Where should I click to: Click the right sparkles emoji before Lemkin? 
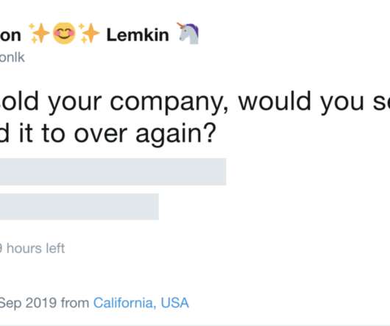click(x=89, y=33)
